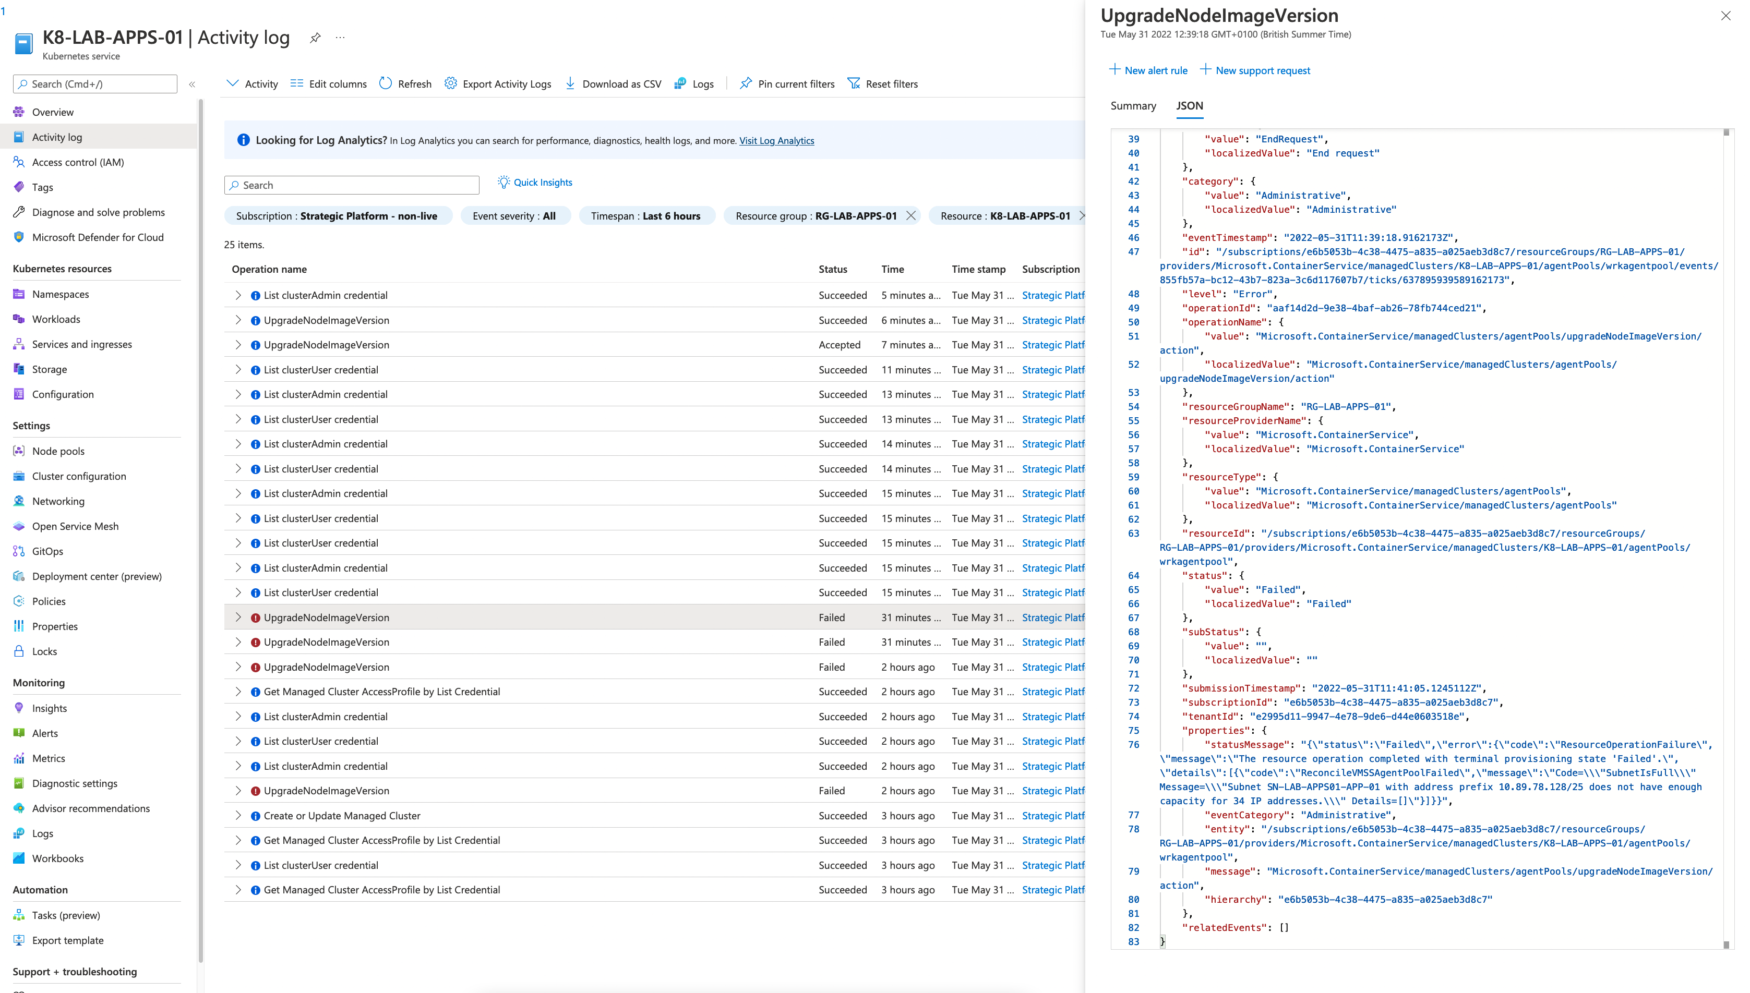Screen dimensions: 1750x993
Task: Collapse the left navigation with the double chevron
Action: 193,84
